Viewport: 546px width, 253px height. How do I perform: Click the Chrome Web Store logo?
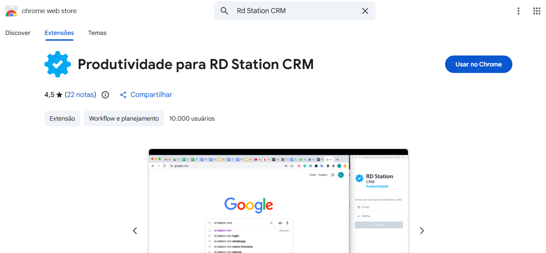click(11, 11)
